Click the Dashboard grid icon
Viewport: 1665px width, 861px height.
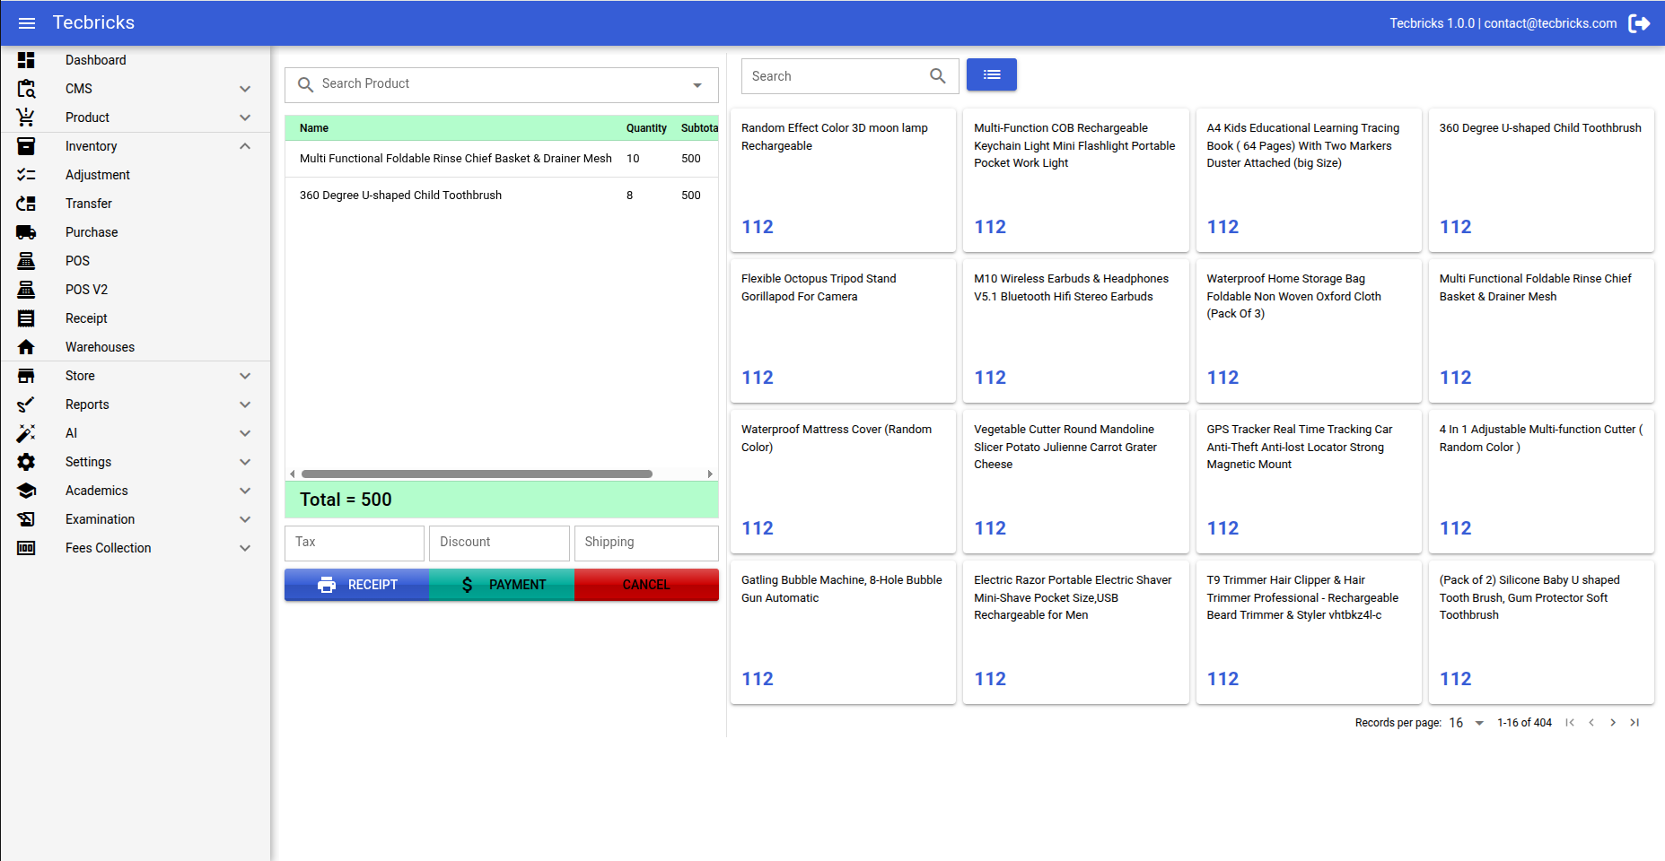(x=26, y=60)
